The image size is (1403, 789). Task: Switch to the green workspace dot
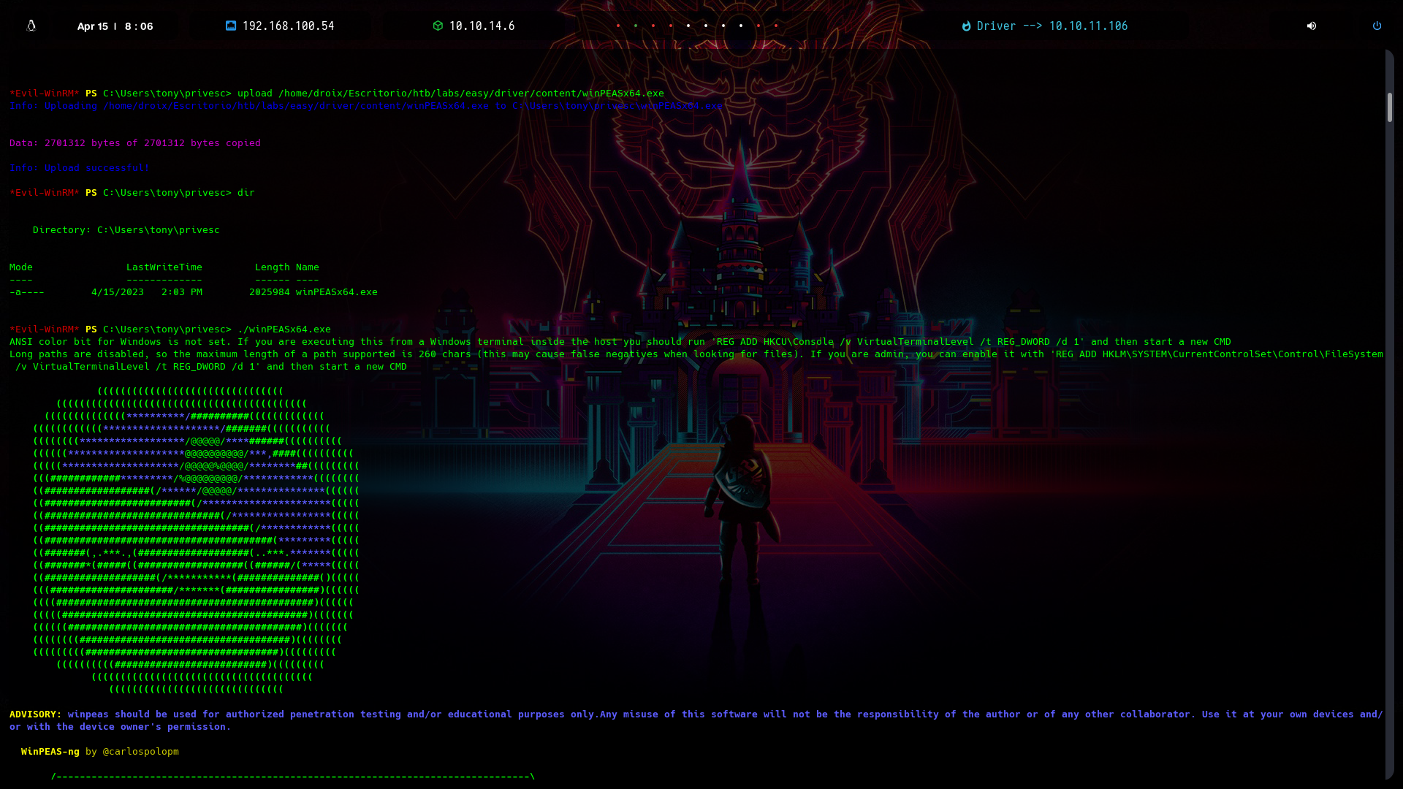coord(636,26)
